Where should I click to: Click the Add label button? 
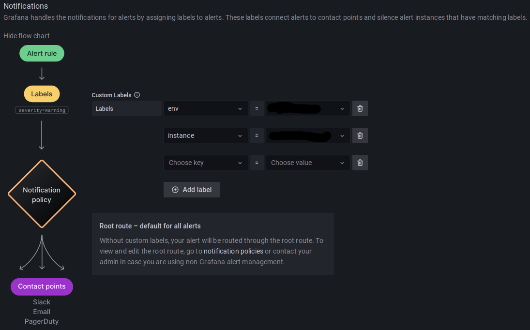coord(192,190)
